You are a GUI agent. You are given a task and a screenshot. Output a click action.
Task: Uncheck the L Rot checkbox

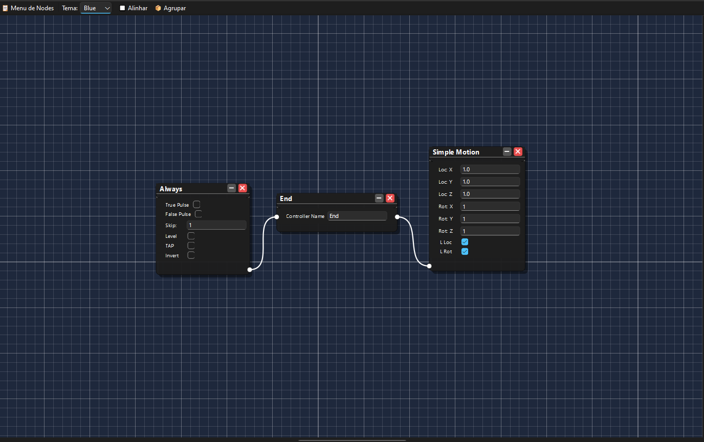pyautogui.click(x=465, y=252)
